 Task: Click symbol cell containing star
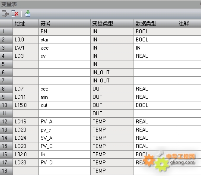64,40
